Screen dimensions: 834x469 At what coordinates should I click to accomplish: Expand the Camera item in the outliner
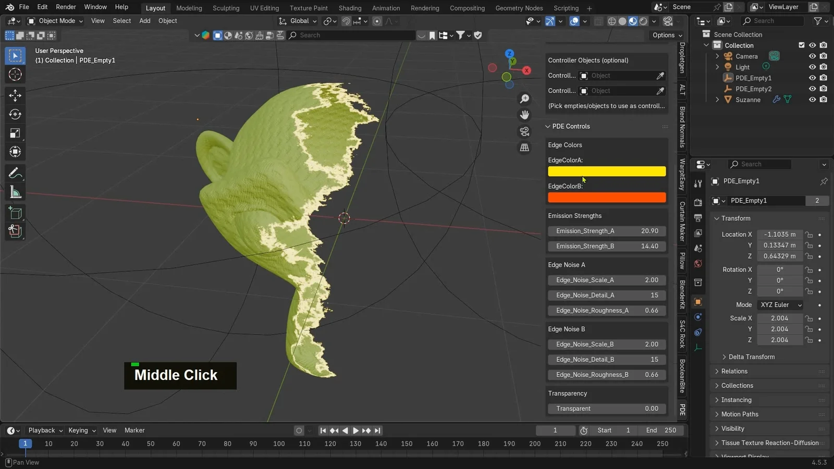pos(718,56)
